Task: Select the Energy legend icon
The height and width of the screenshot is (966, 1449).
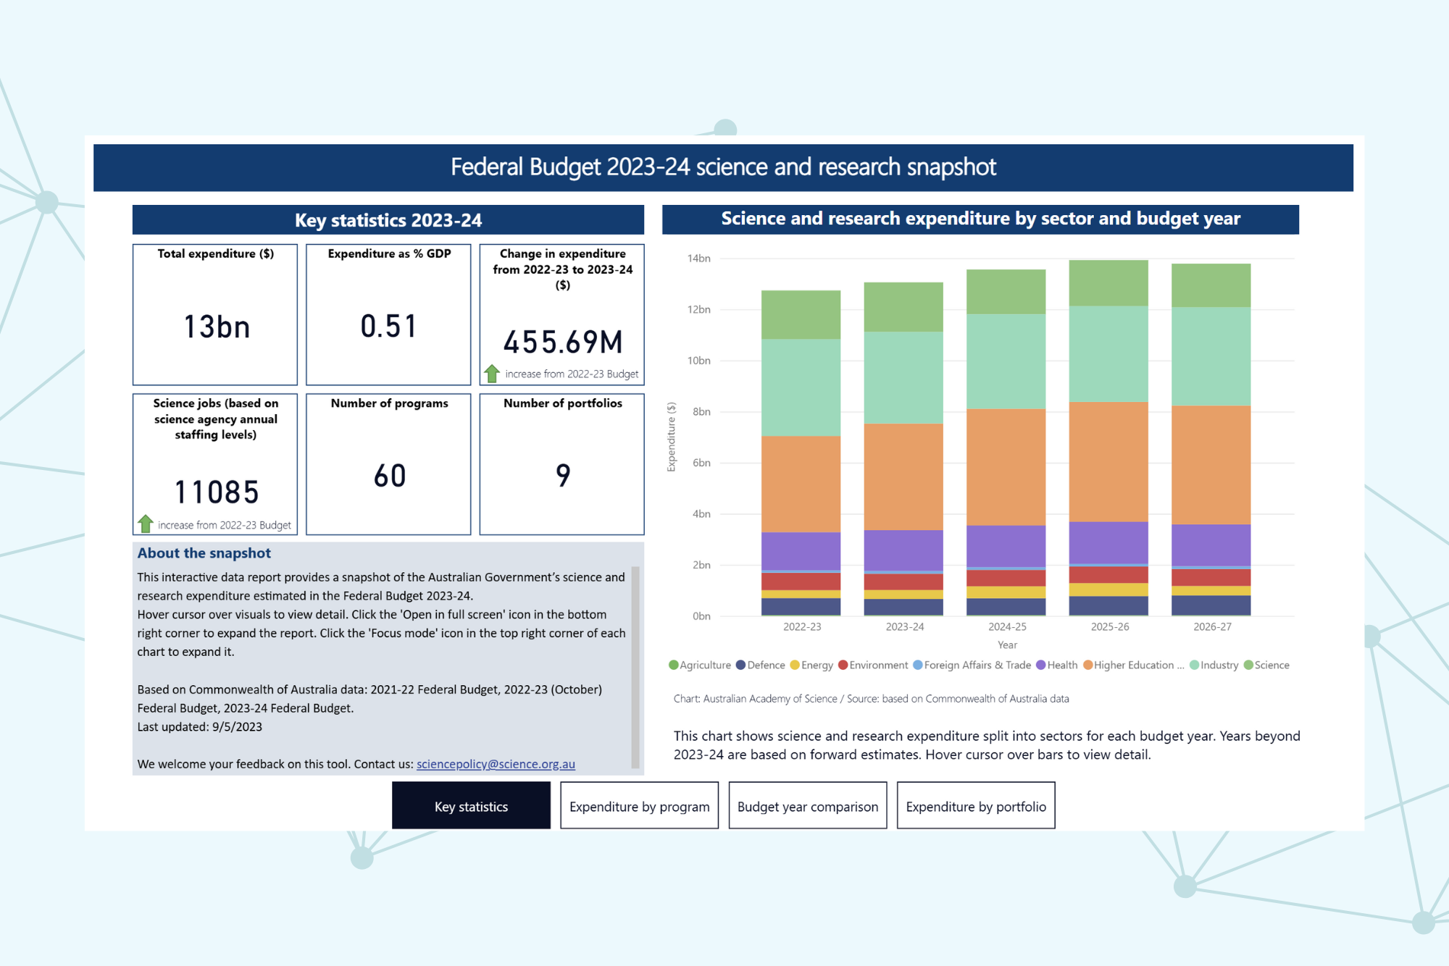Action: [x=795, y=665]
